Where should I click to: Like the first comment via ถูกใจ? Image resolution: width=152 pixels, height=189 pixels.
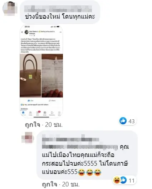click(x=33, y=125)
